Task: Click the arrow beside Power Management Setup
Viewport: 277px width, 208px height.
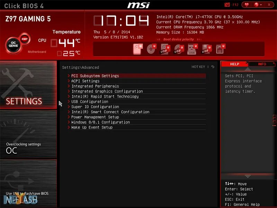Action: tap(69, 117)
